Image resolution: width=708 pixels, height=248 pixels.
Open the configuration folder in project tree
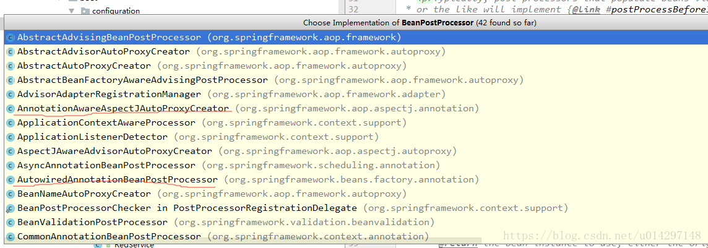(116, 11)
